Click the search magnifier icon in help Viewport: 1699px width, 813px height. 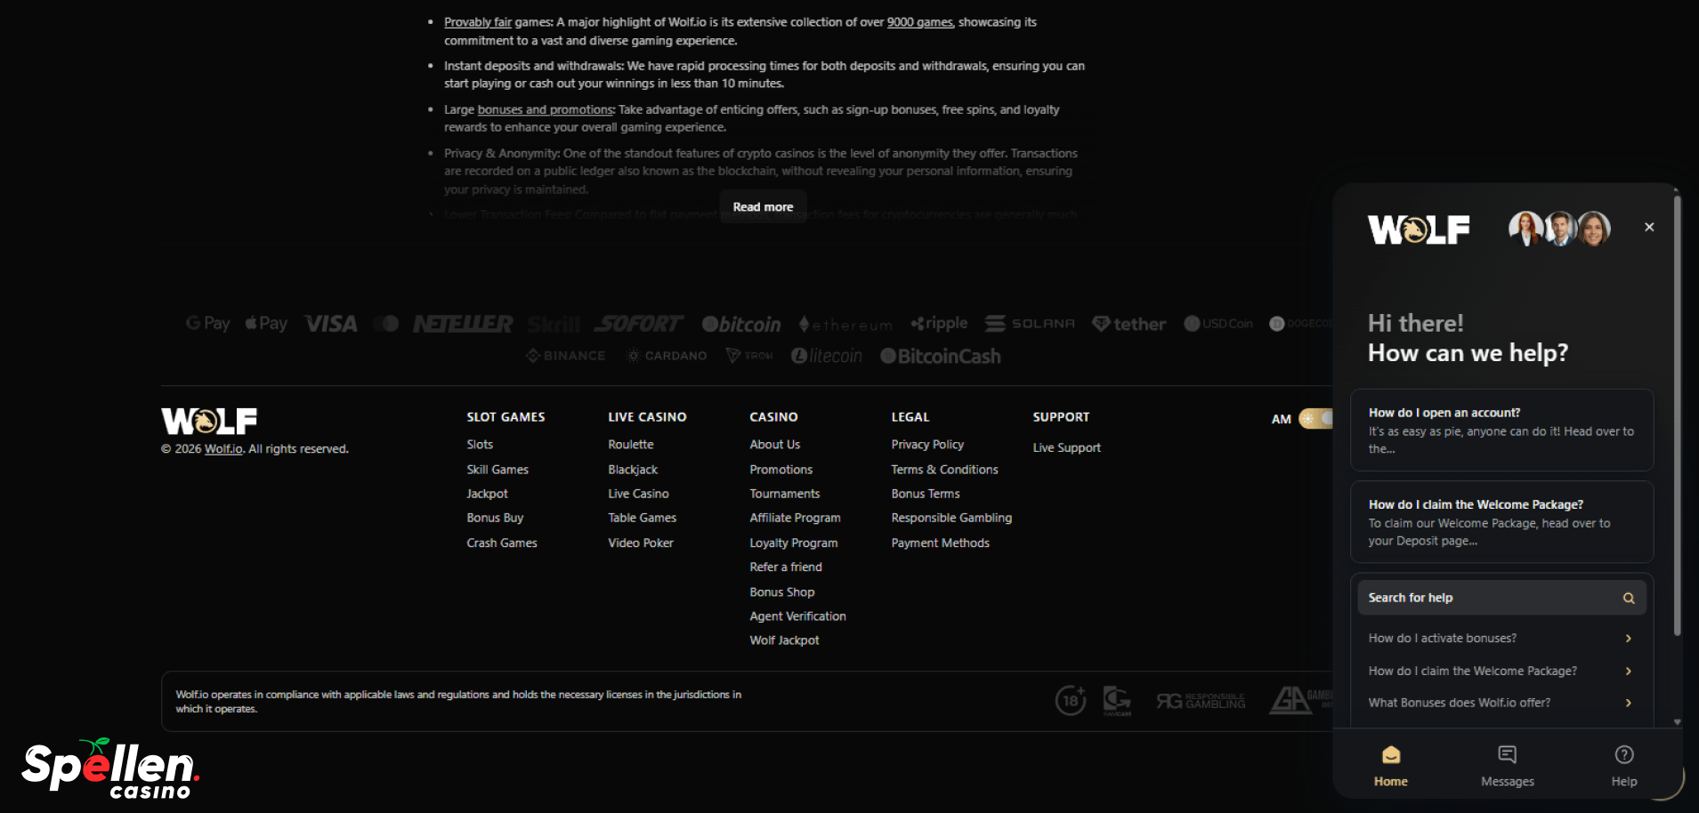click(1629, 599)
